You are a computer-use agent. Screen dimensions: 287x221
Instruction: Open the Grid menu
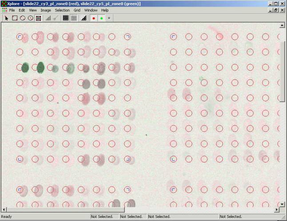coord(77,10)
